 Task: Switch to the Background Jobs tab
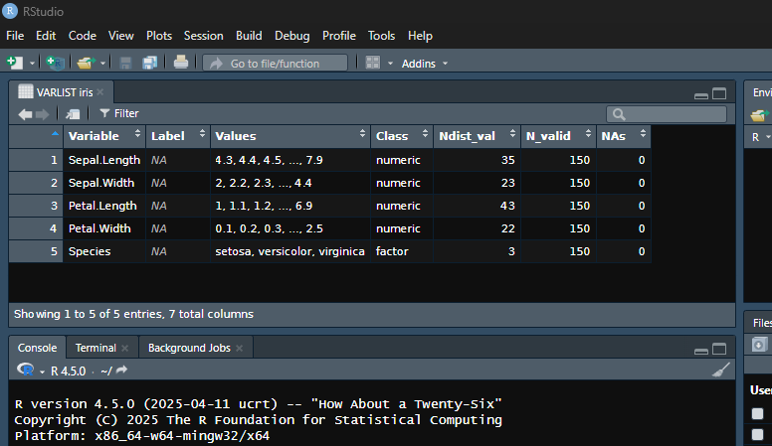(x=189, y=348)
